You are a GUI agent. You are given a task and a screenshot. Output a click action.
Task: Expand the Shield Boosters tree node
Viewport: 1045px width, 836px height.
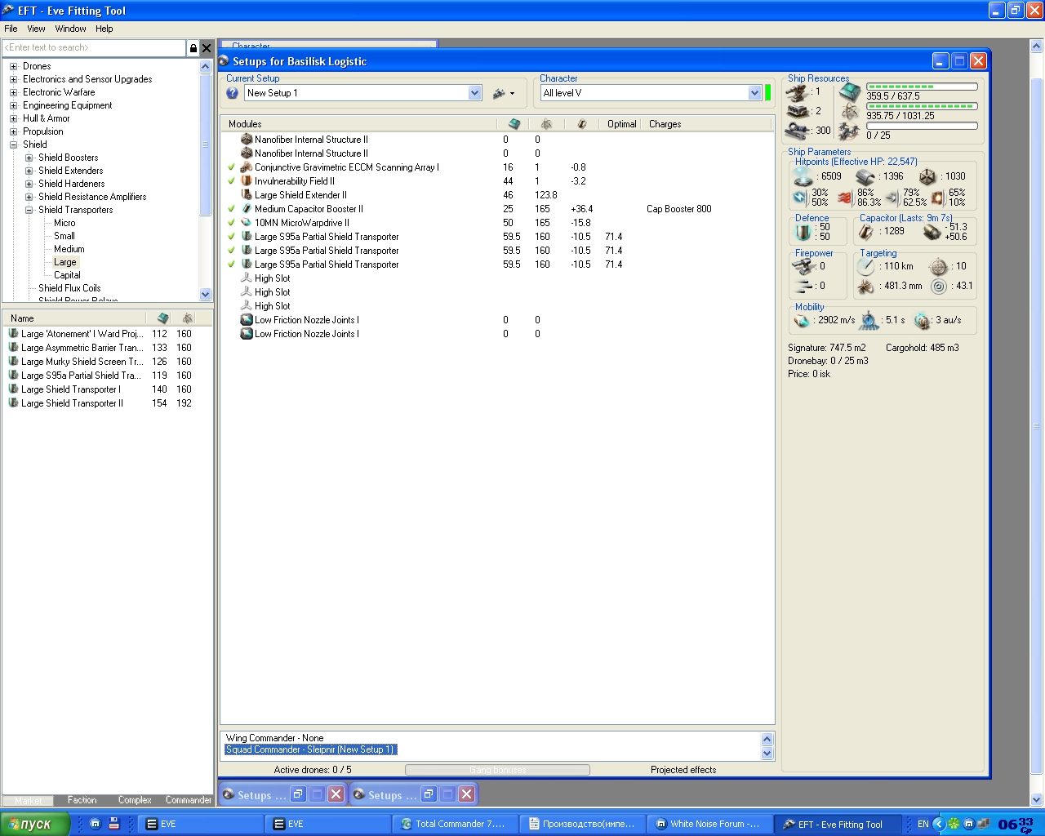coord(29,158)
